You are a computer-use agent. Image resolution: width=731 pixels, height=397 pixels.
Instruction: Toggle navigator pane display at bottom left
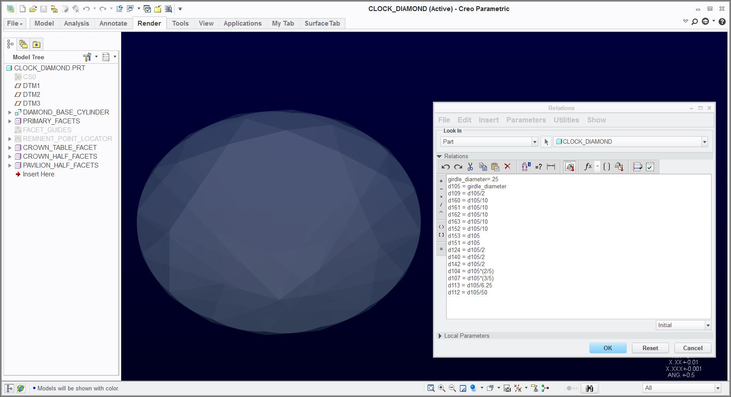9,389
